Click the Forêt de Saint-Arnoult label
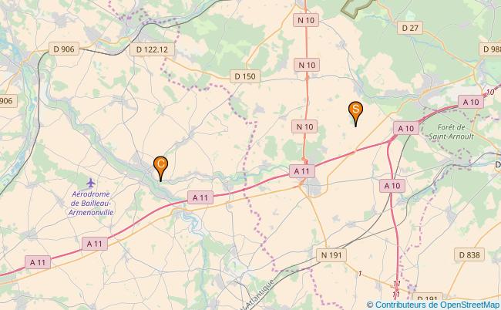Viewport: 501px width, 310px height. (x=451, y=132)
